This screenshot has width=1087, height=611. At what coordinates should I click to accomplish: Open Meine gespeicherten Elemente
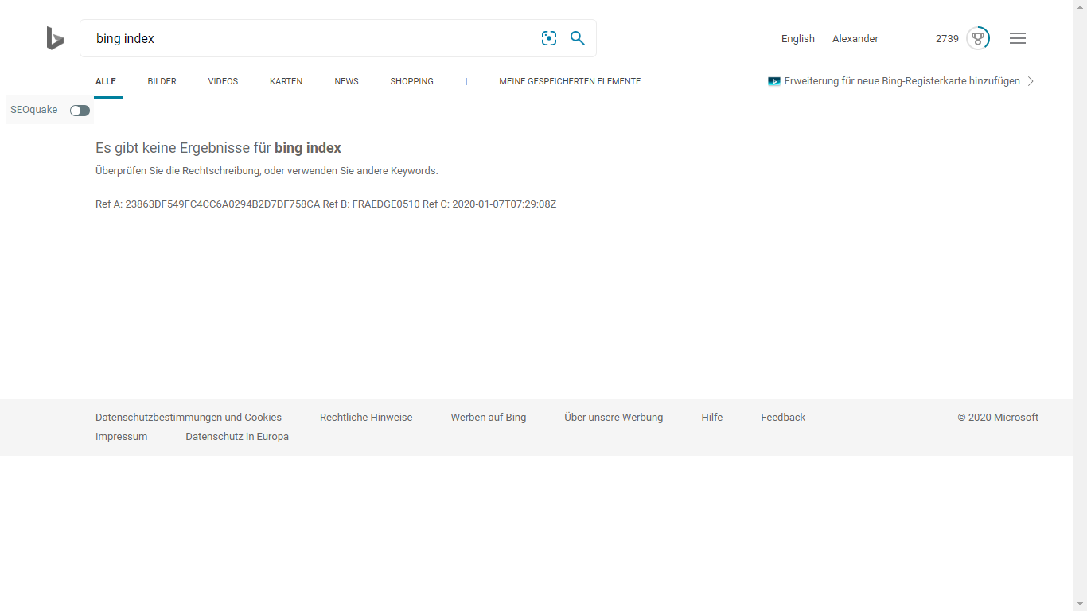pyautogui.click(x=570, y=81)
